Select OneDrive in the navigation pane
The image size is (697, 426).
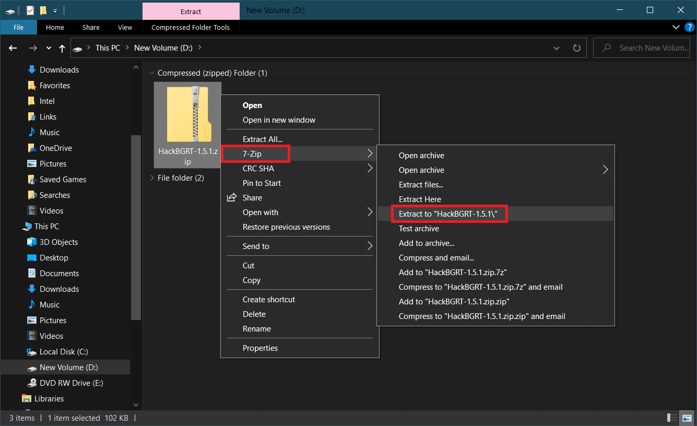pyautogui.click(x=56, y=148)
